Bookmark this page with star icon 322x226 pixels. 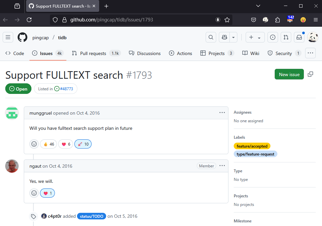pyautogui.click(x=227, y=20)
